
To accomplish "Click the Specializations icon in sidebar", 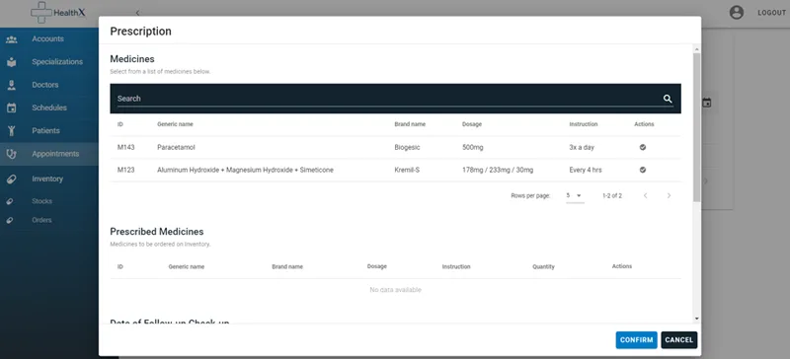I will pos(11,62).
